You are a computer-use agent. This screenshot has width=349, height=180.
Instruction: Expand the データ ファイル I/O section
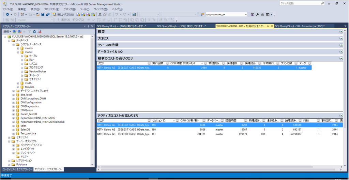341,52
